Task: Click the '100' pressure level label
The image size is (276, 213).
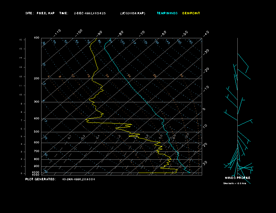Action: (37, 38)
